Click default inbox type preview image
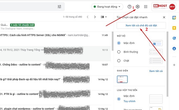 tap(156, 99)
